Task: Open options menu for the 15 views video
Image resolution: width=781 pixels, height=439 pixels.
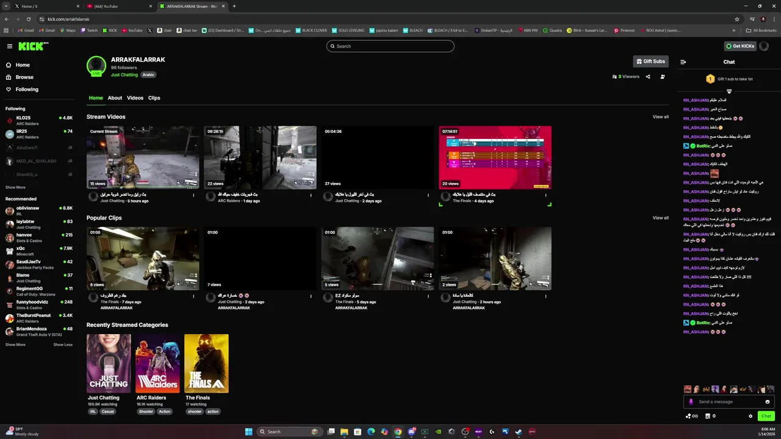Action: click(193, 196)
